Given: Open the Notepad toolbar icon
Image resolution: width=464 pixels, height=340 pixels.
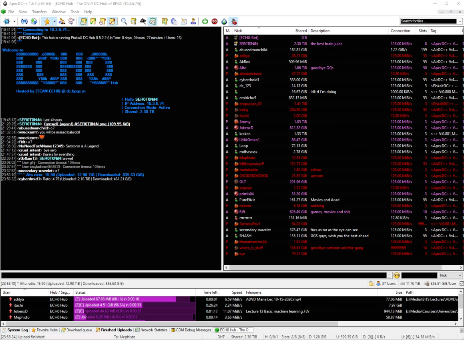Looking at the screenshot, I should click(183, 21).
